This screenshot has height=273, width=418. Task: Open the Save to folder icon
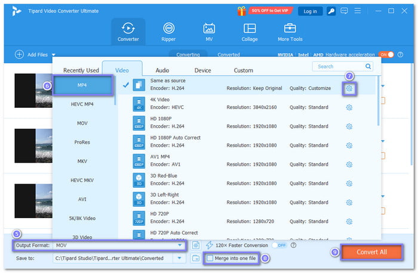pyautogui.click(x=196, y=258)
